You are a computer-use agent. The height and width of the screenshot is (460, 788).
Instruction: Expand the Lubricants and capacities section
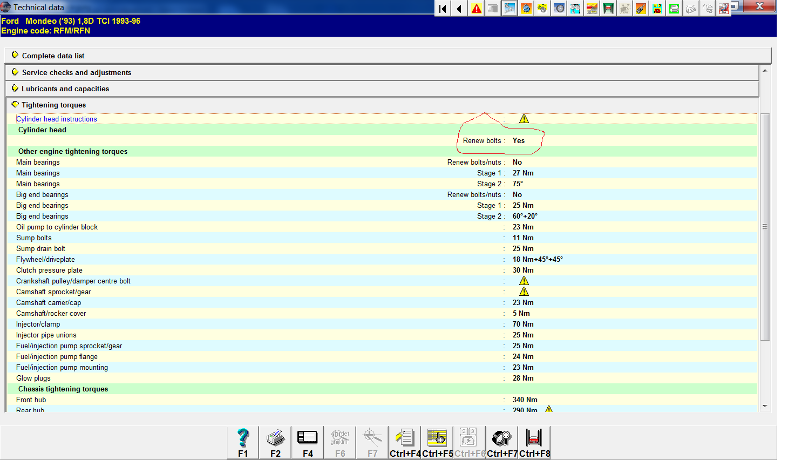click(65, 89)
